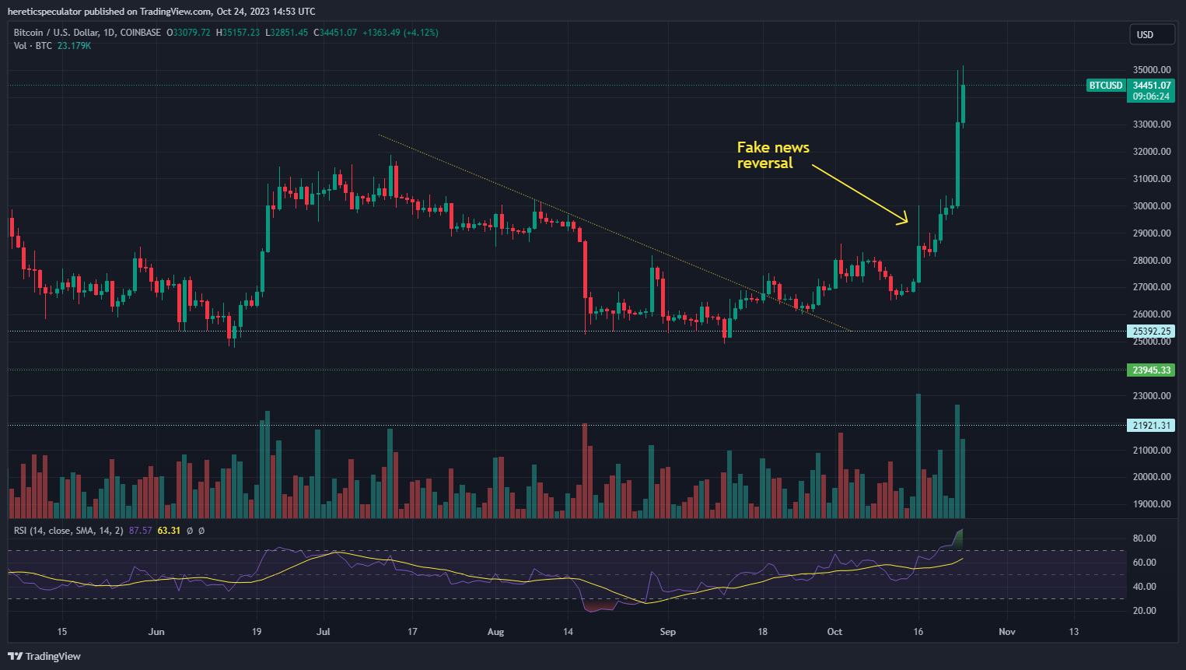Select the current price value 34451.07

pos(1151,86)
